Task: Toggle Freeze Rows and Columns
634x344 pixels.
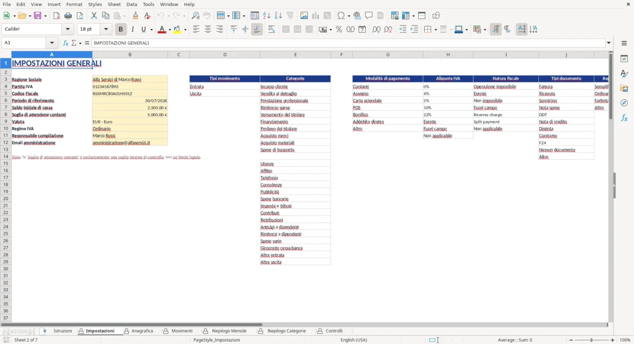Action: [406, 15]
